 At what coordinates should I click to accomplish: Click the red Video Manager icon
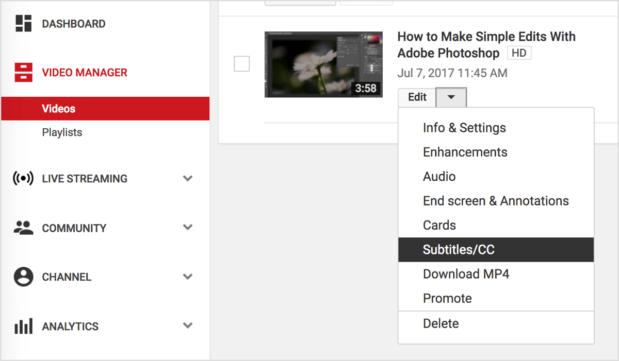click(x=24, y=73)
